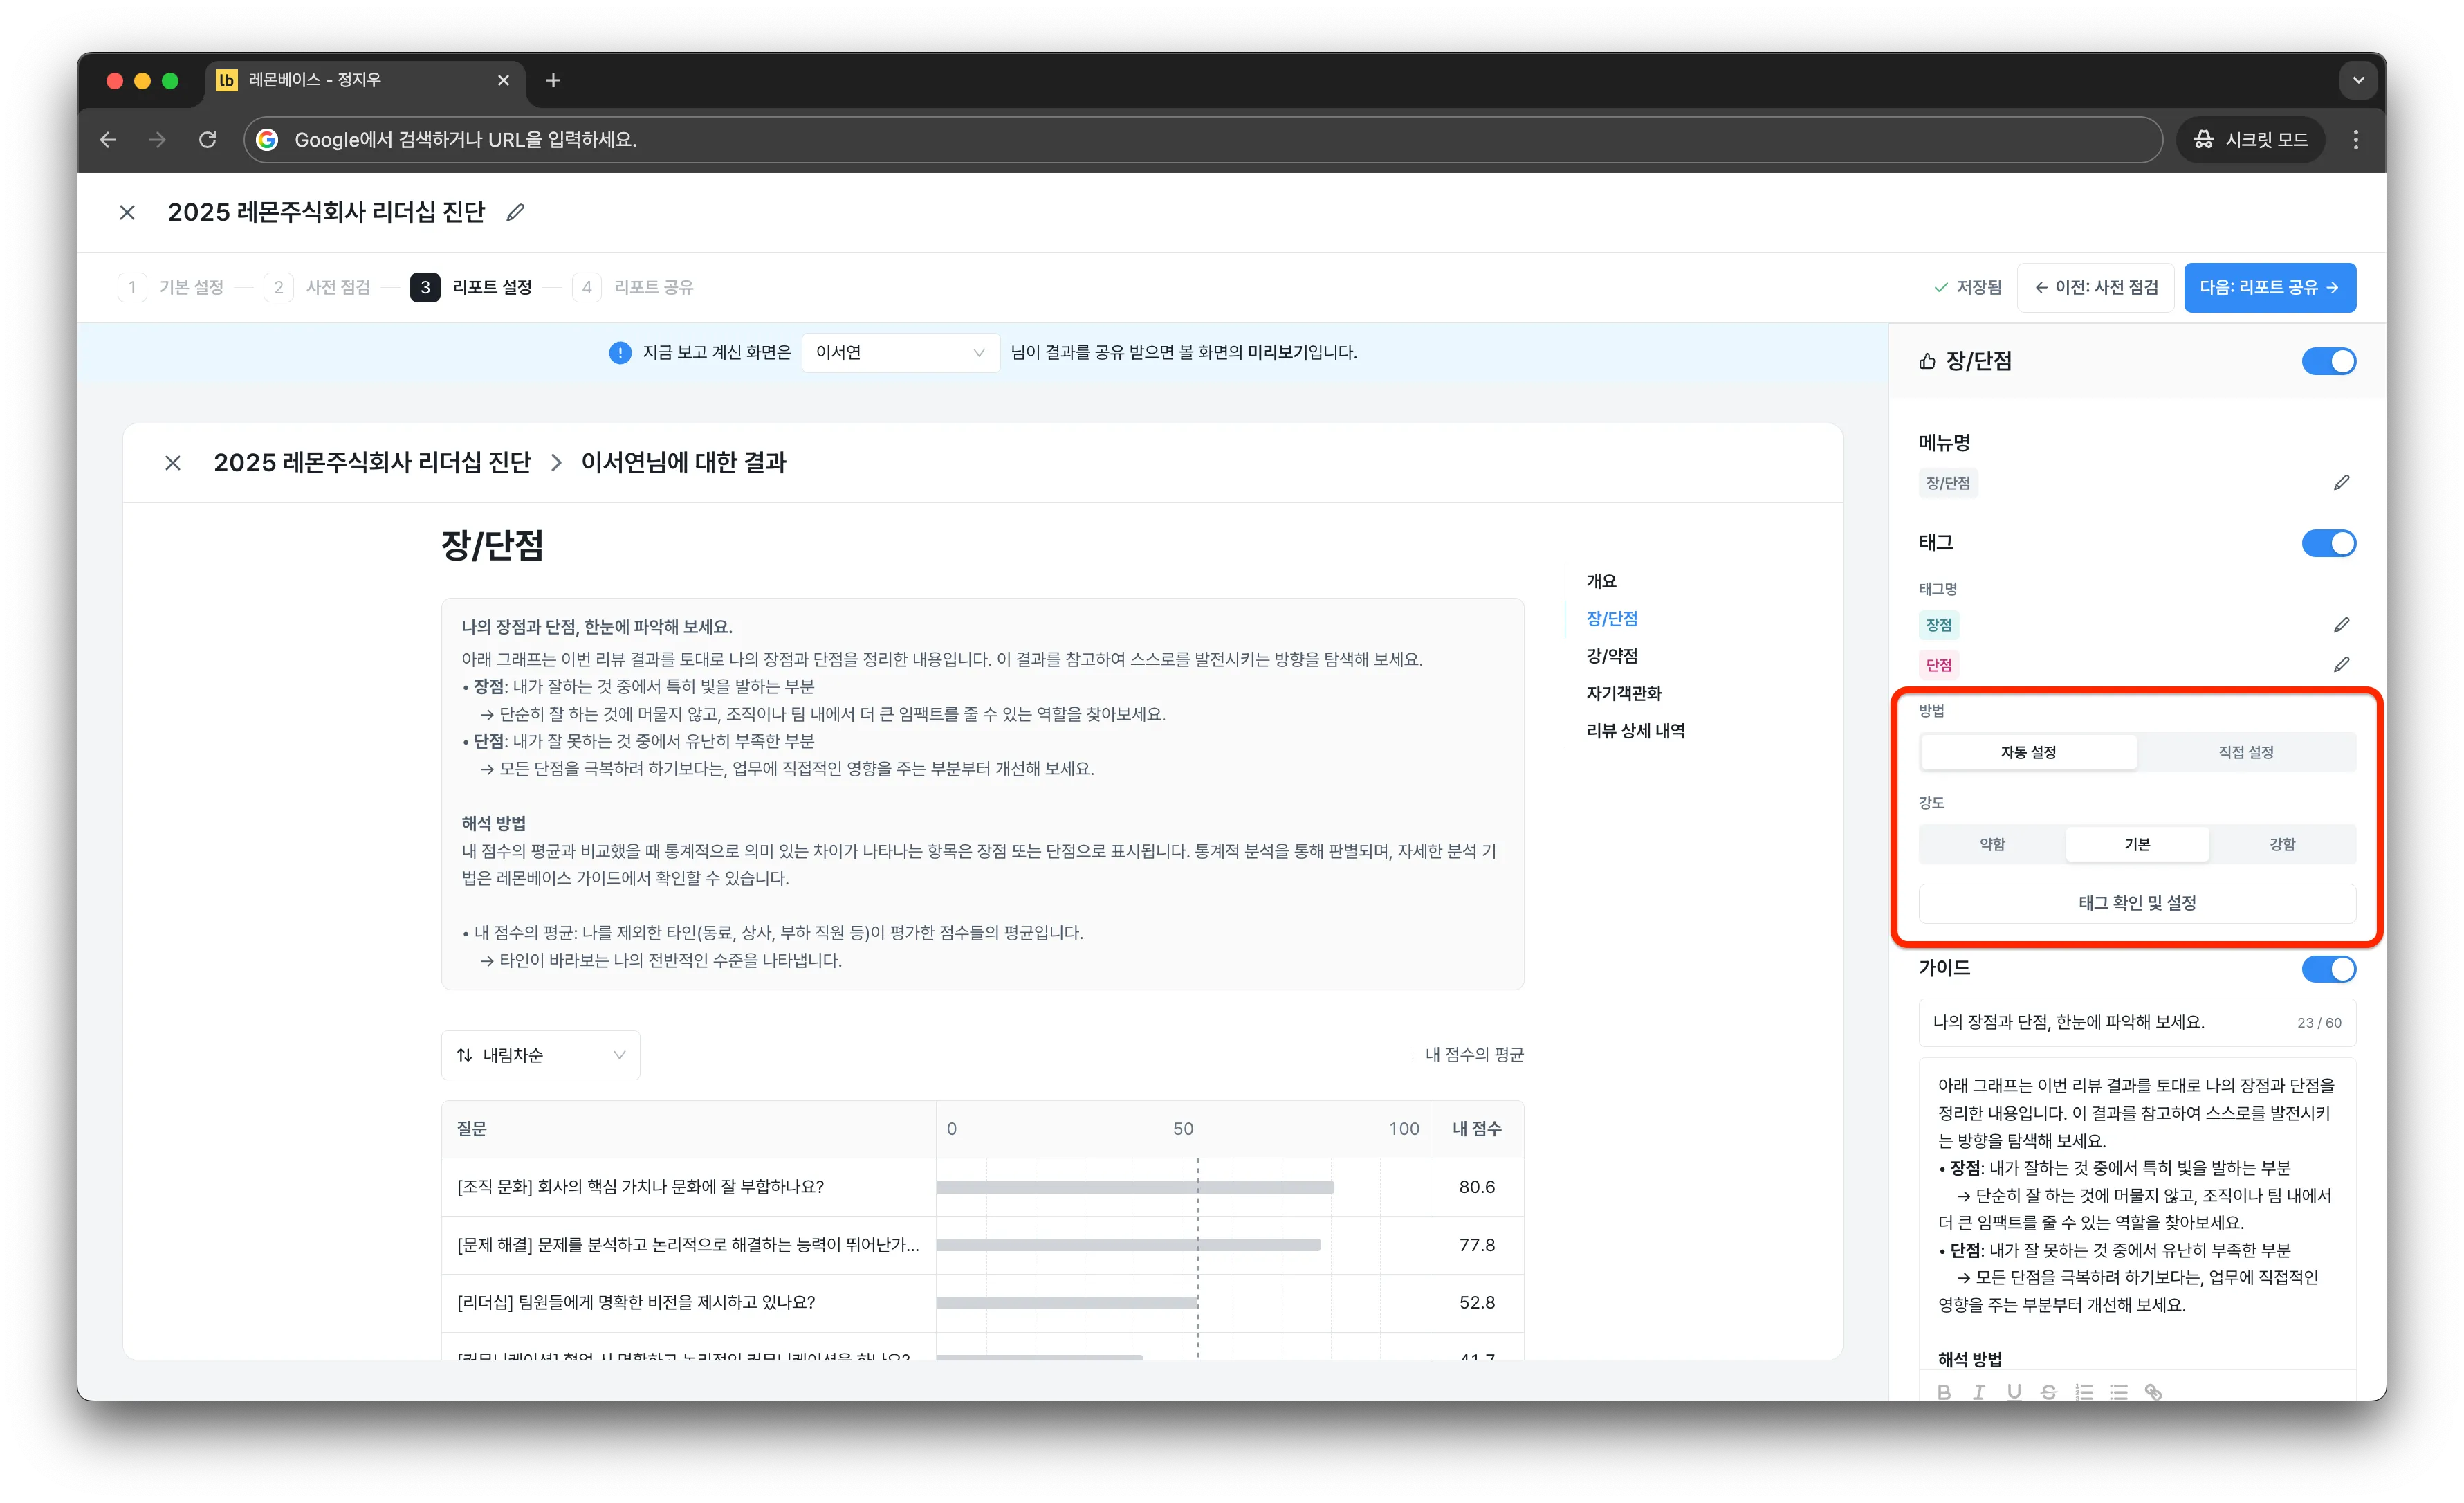The image size is (2464, 1503).
Task: Click the insert link icon in guide editor
Action: tap(2154, 1391)
